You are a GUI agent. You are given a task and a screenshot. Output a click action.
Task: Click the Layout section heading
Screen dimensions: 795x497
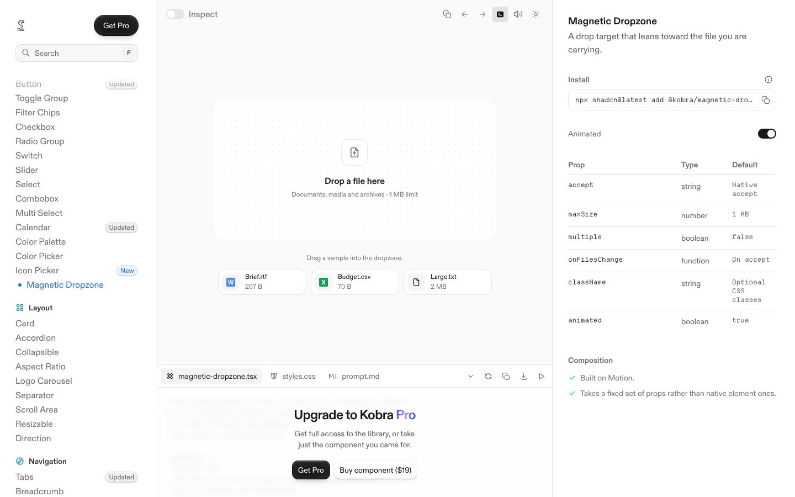point(41,308)
